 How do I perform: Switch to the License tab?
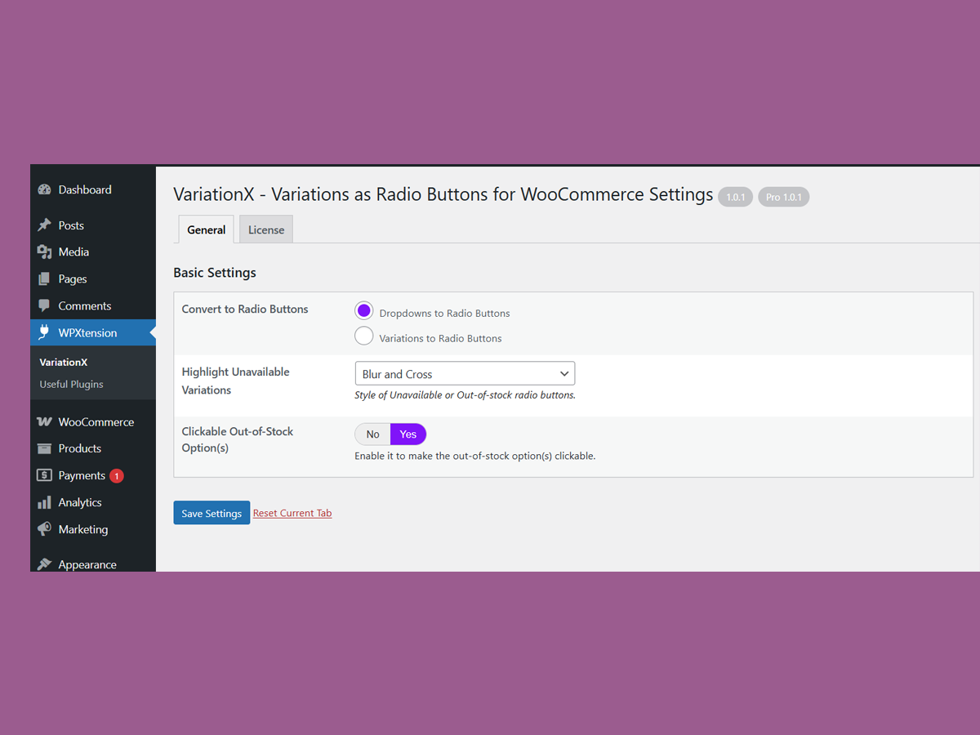coord(266,230)
